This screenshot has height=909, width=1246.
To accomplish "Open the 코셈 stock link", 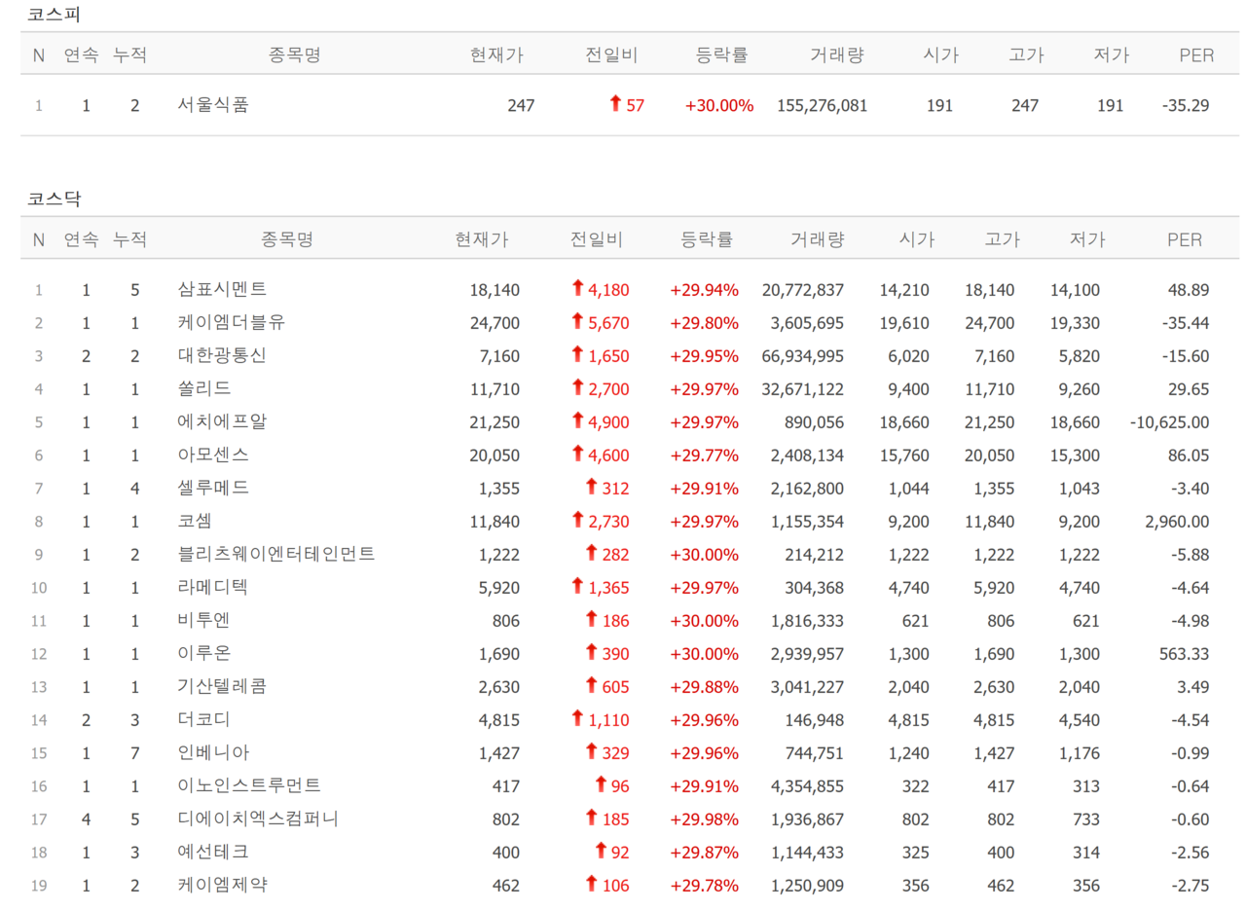I will [196, 522].
